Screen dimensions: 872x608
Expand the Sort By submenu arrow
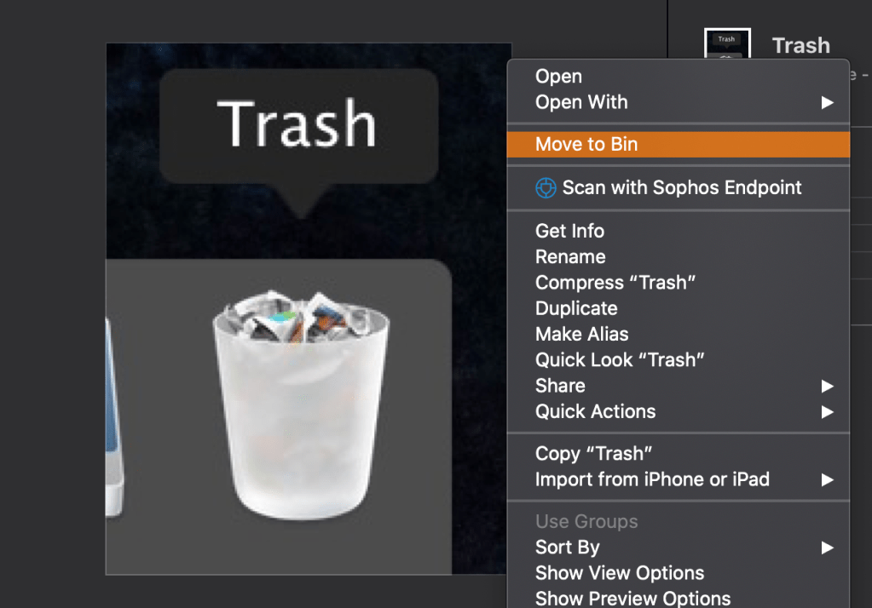click(827, 548)
